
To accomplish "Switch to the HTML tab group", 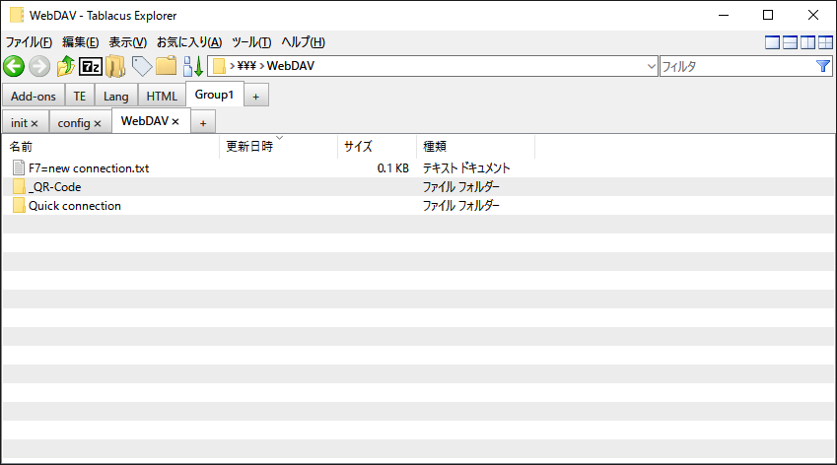I will click(162, 96).
